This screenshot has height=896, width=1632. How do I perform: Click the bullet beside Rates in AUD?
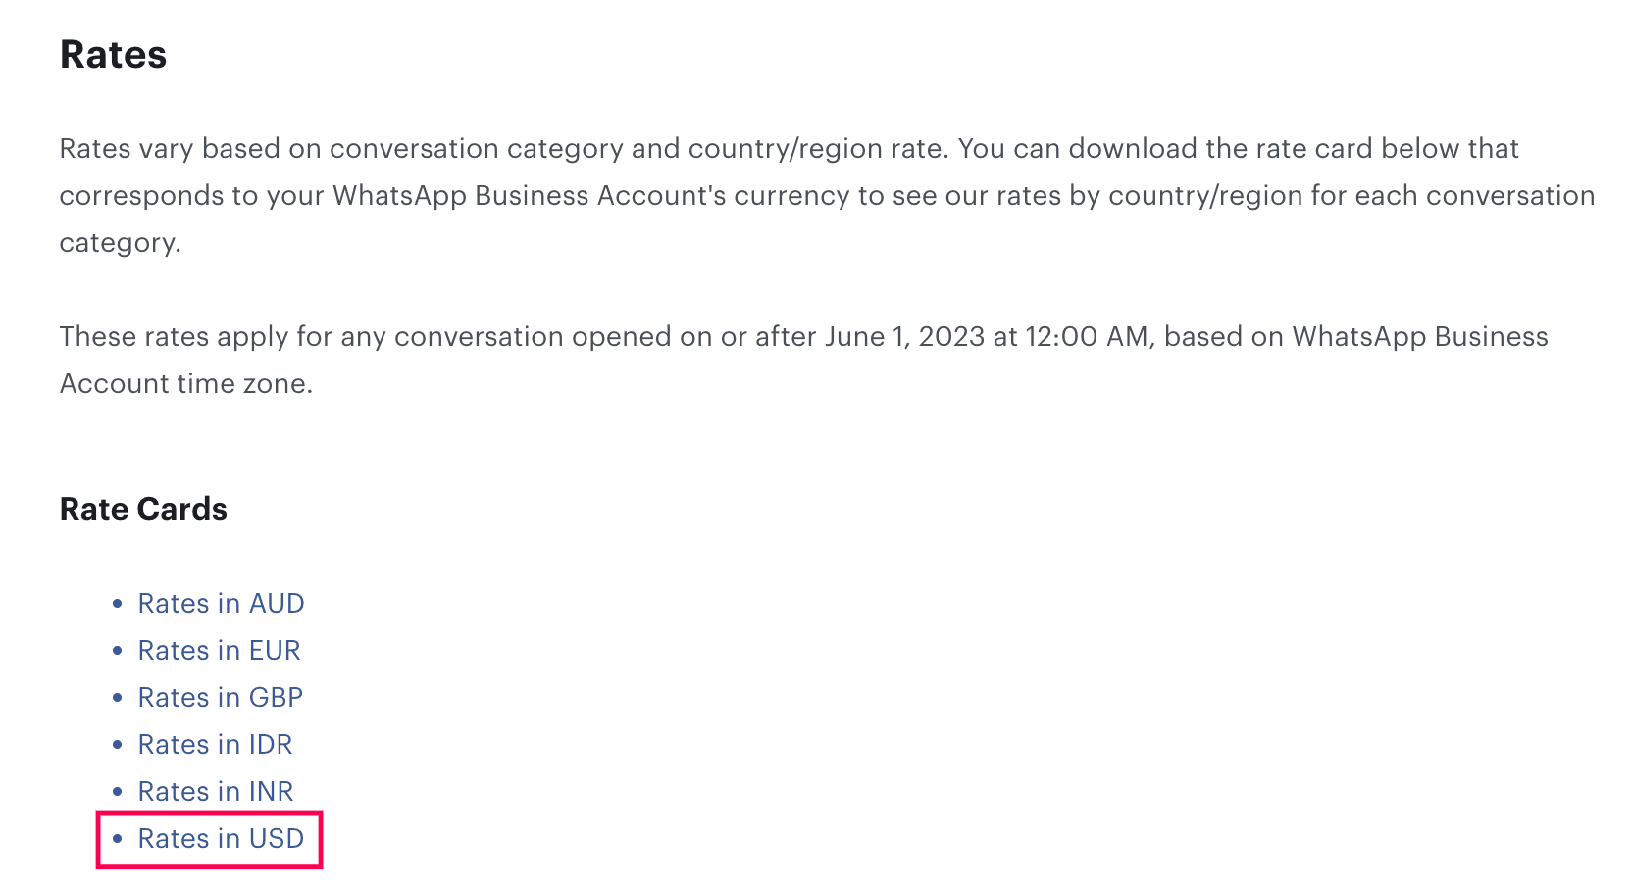(x=118, y=603)
